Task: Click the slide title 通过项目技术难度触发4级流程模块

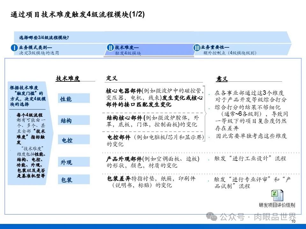Action: (77, 14)
